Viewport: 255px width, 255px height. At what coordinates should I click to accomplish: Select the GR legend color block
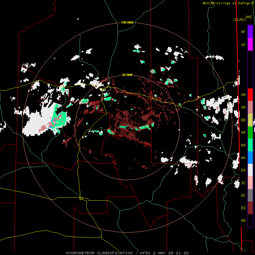(x=250, y=107)
